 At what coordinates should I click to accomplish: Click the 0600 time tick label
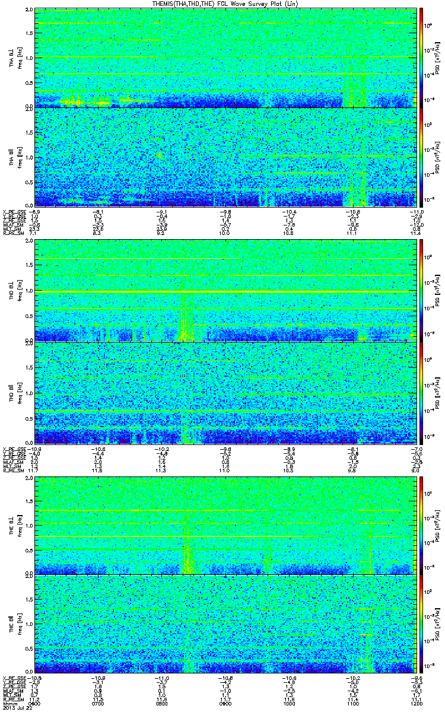coord(36,703)
